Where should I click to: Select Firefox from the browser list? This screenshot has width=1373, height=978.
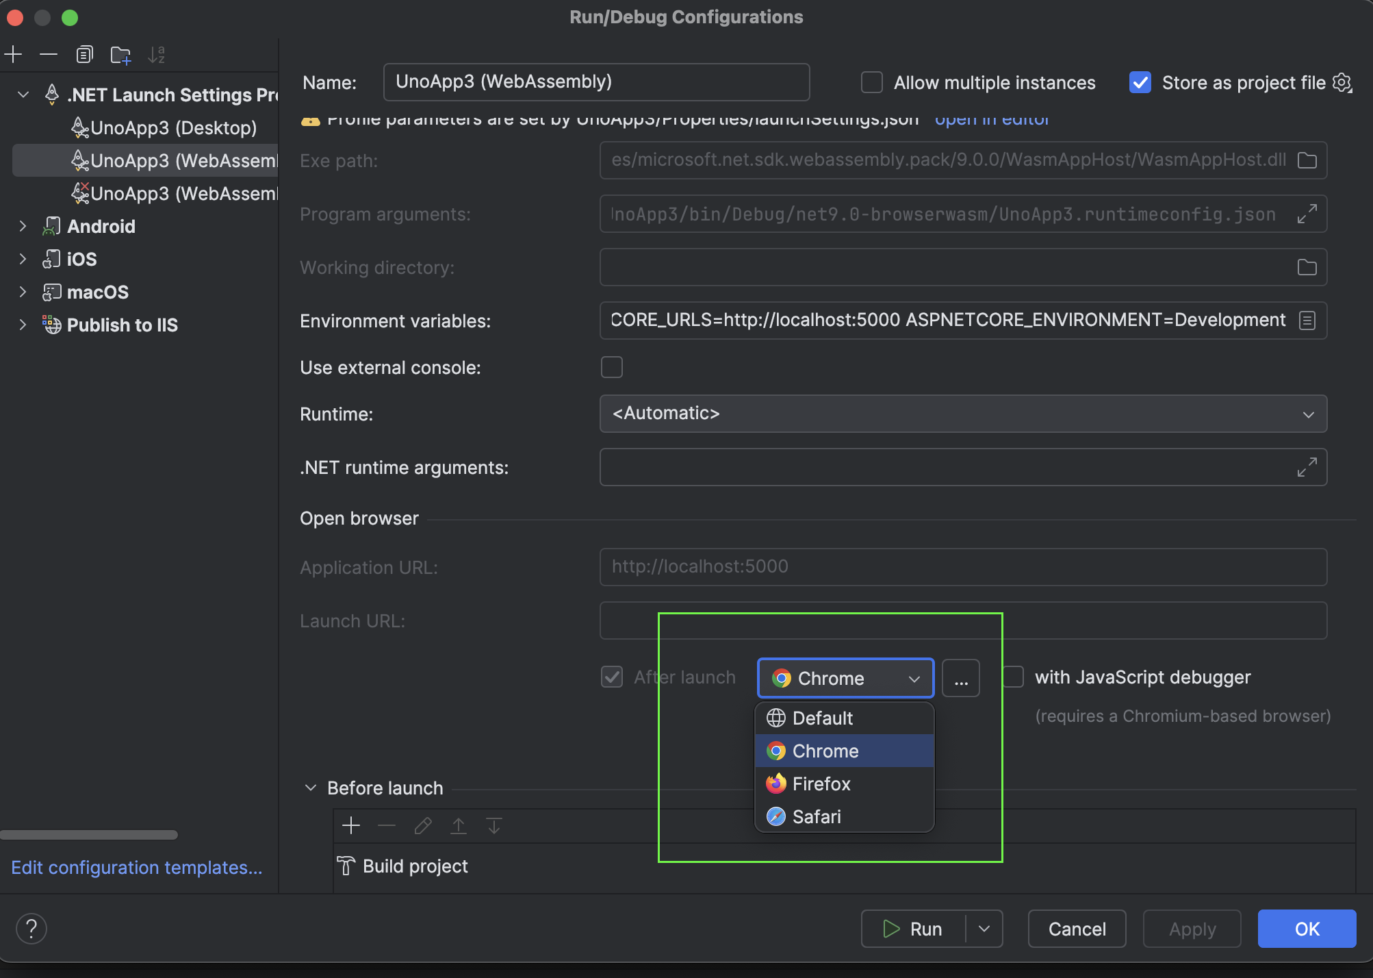(x=821, y=783)
